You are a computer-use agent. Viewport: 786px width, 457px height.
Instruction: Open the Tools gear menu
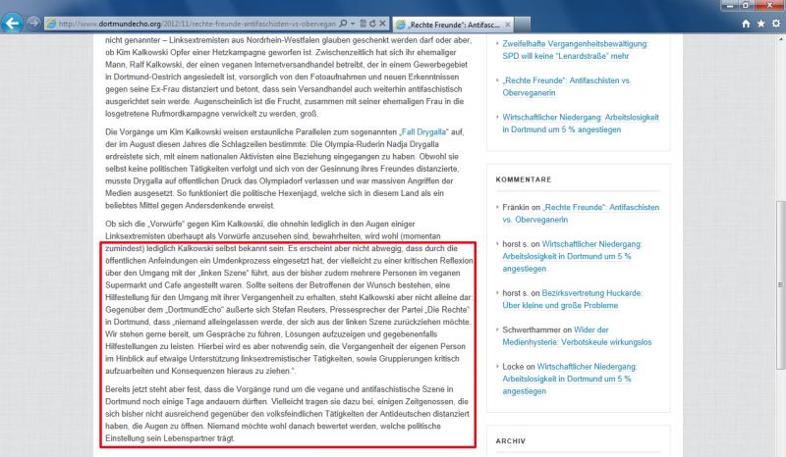point(773,23)
